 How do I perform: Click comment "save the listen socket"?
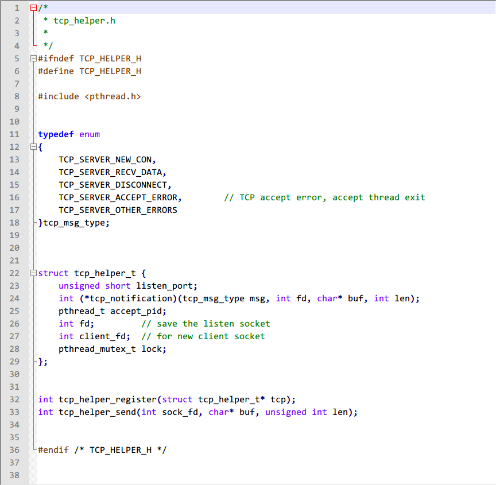coord(214,324)
